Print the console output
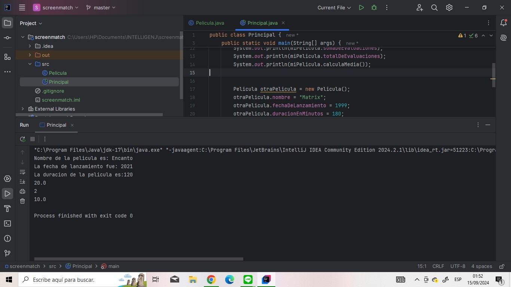Image resolution: width=511 pixels, height=287 pixels. pos(22,191)
